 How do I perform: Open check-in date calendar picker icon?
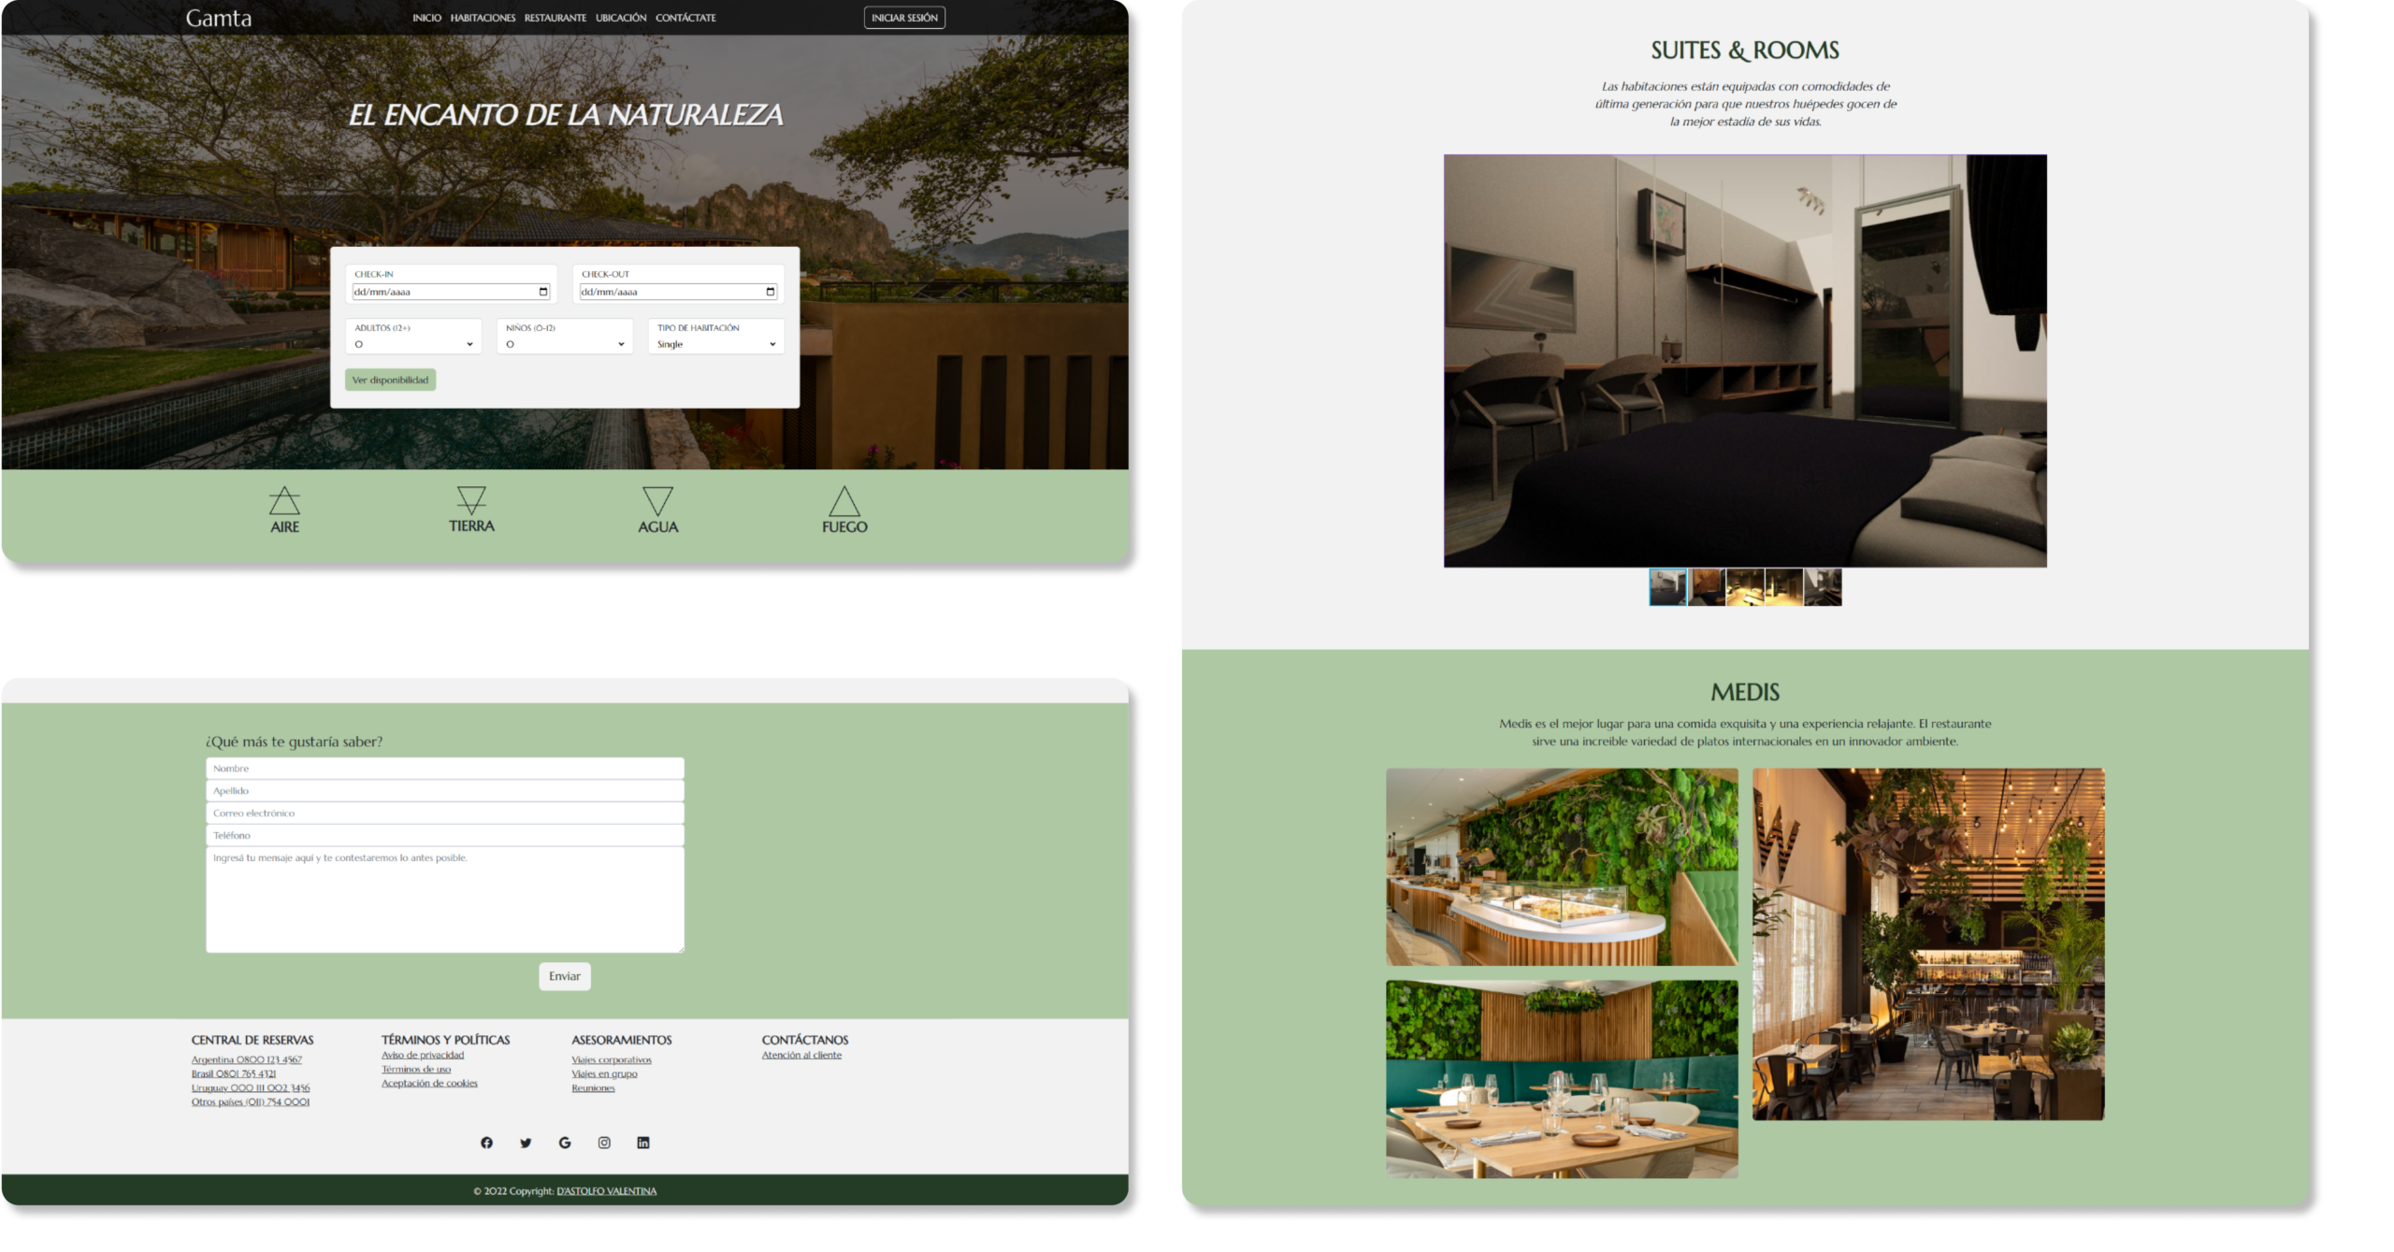[x=543, y=292]
